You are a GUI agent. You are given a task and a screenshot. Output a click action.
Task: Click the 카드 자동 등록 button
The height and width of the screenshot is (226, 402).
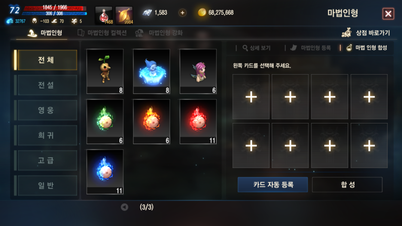point(273,184)
